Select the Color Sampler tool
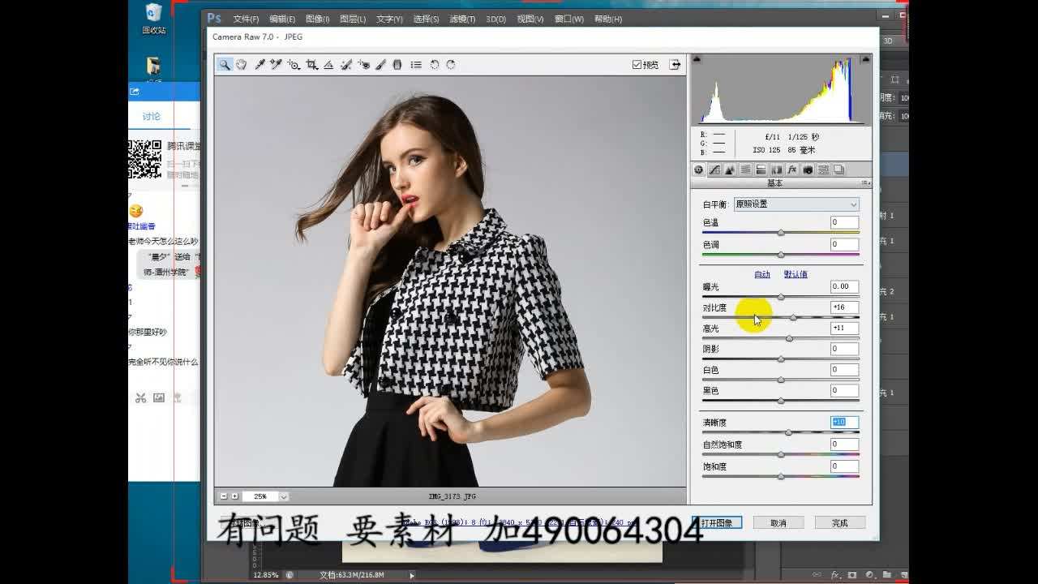1038x584 pixels. pos(276,65)
